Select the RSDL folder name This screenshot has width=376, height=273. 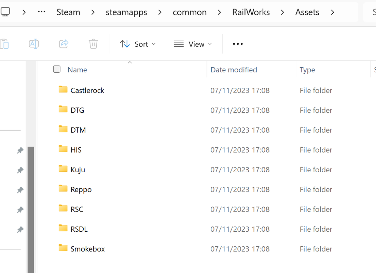coord(79,229)
